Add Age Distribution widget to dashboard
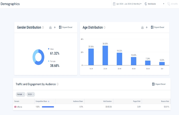 (x=147, y=27)
